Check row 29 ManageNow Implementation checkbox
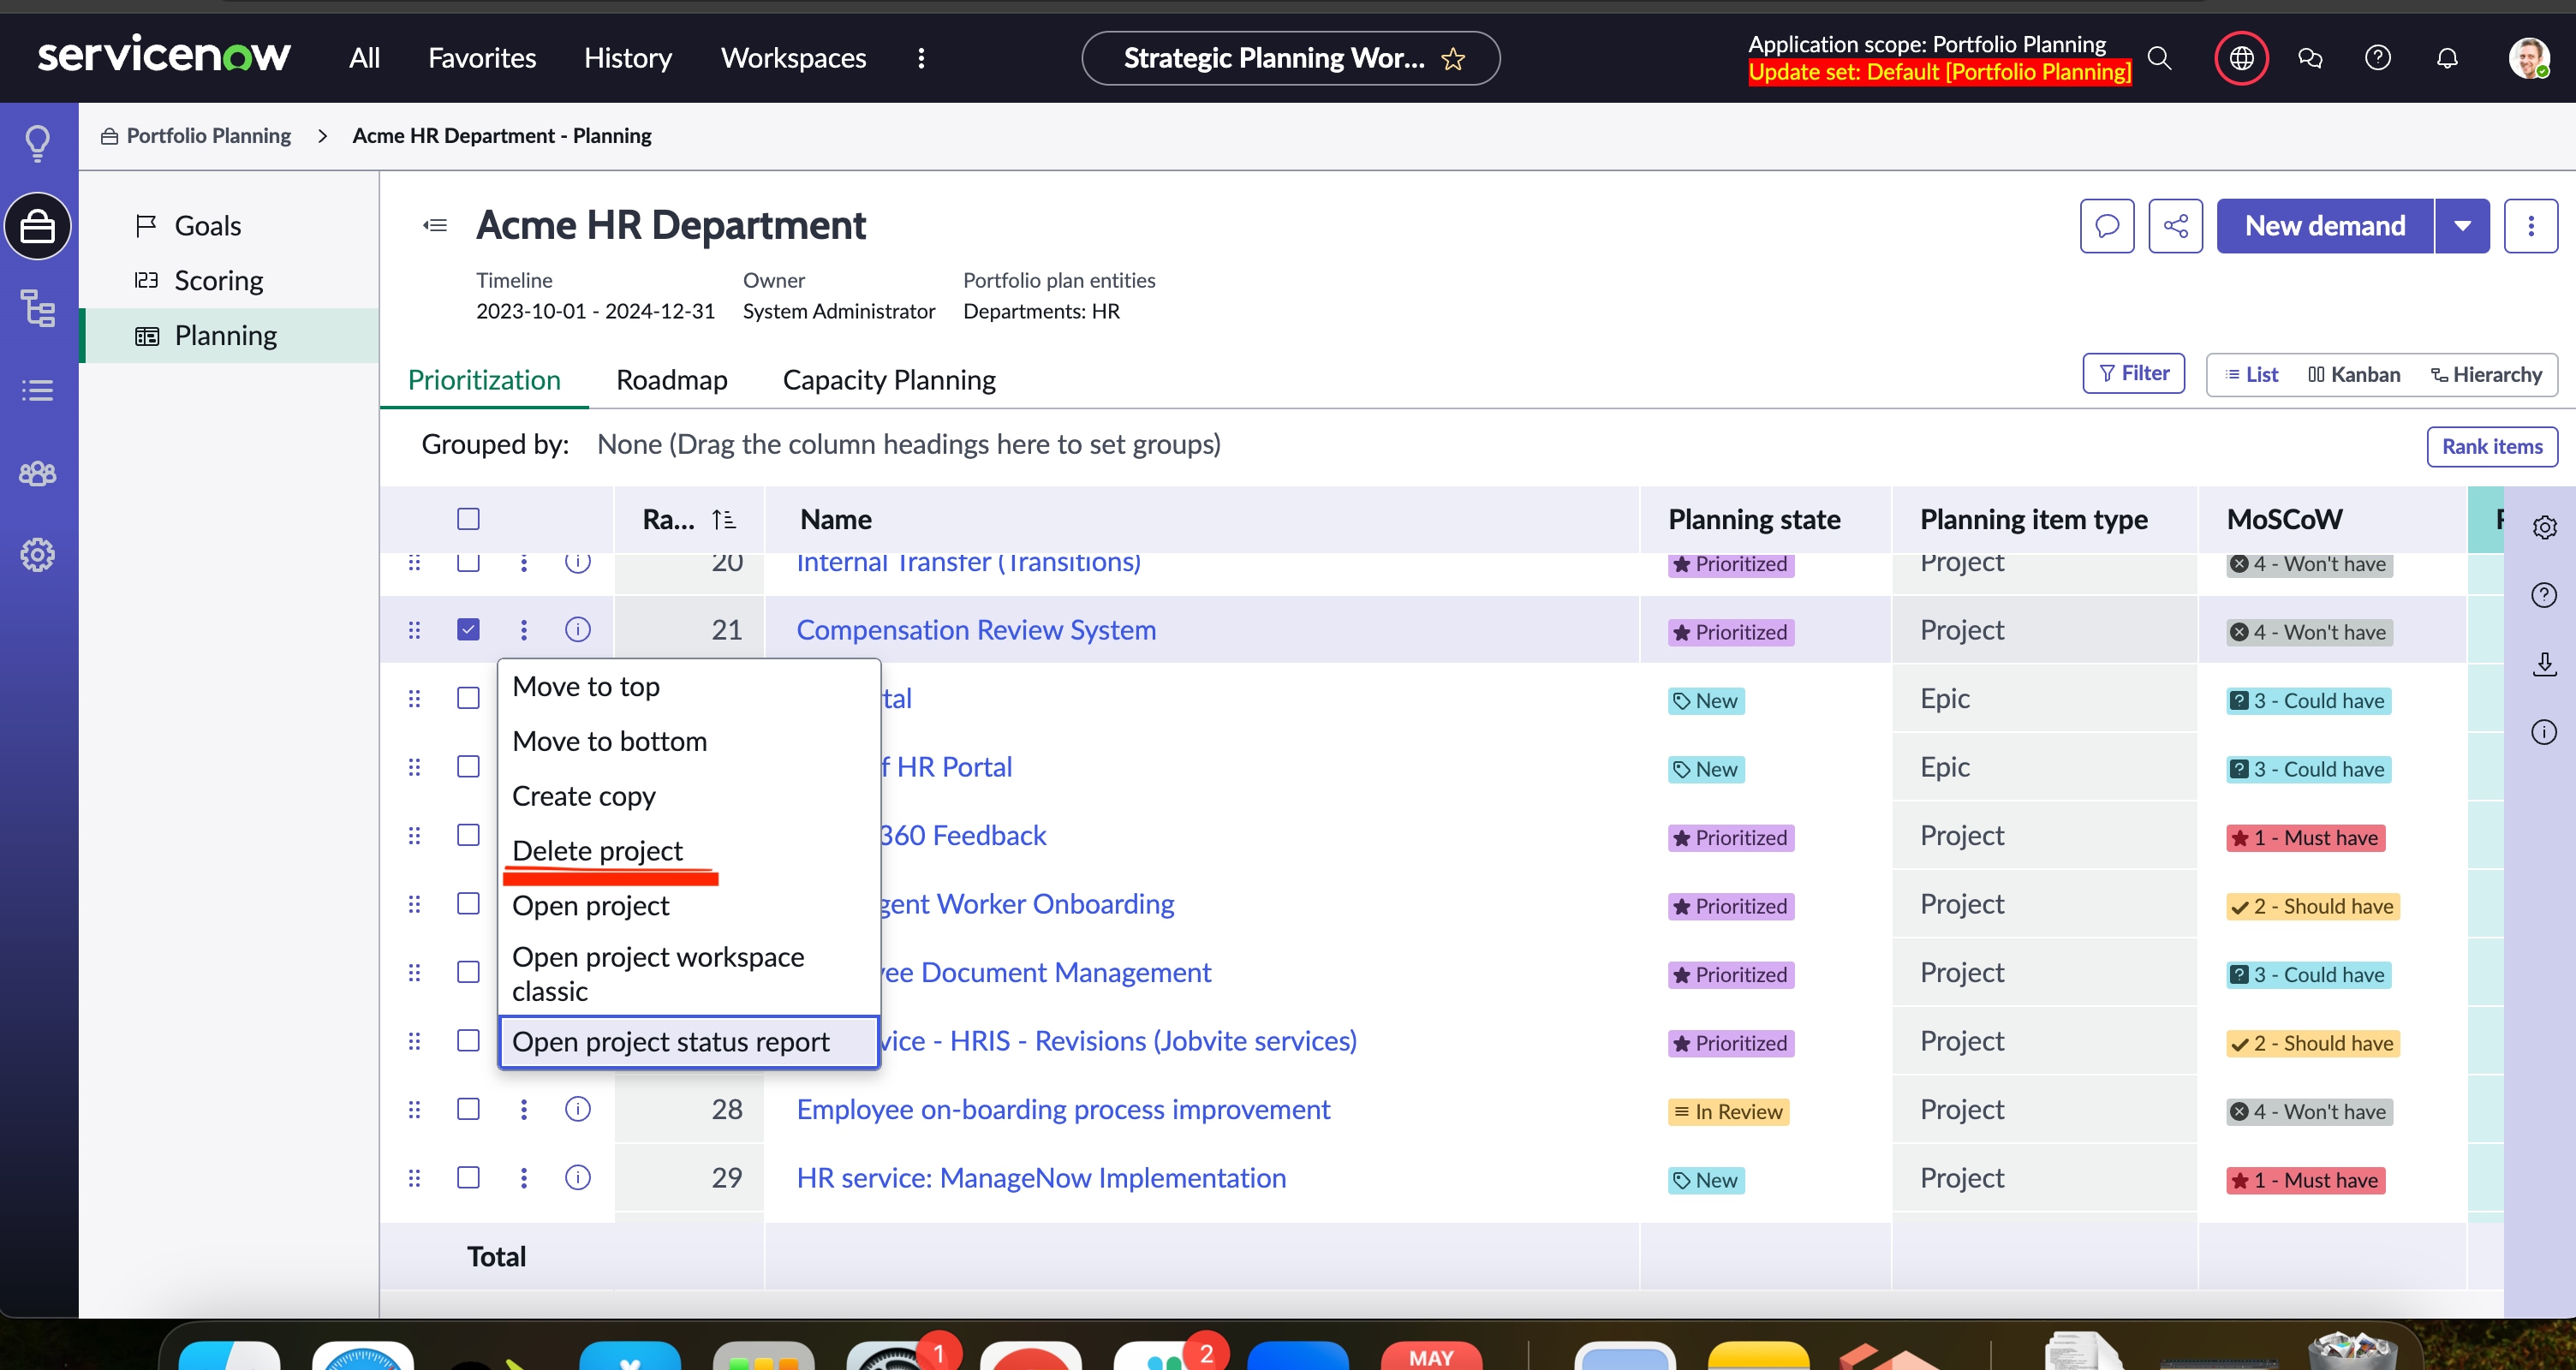Image resolution: width=2576 pixels, height=1370 pixels. [x=468, y=1177]
